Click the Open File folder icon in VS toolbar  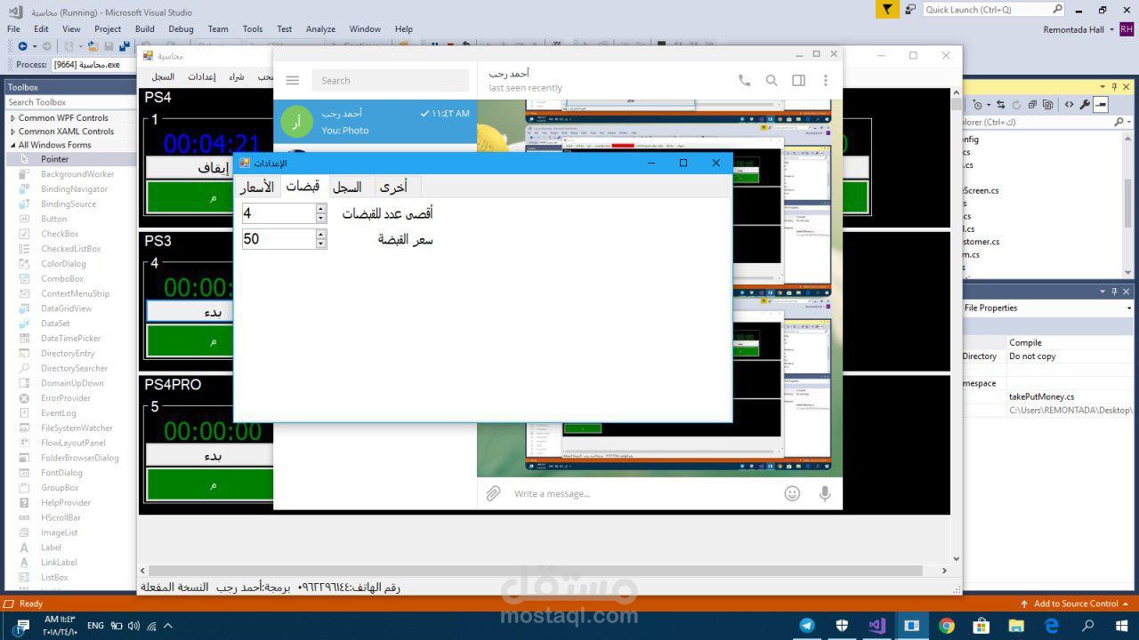(92, 46)
